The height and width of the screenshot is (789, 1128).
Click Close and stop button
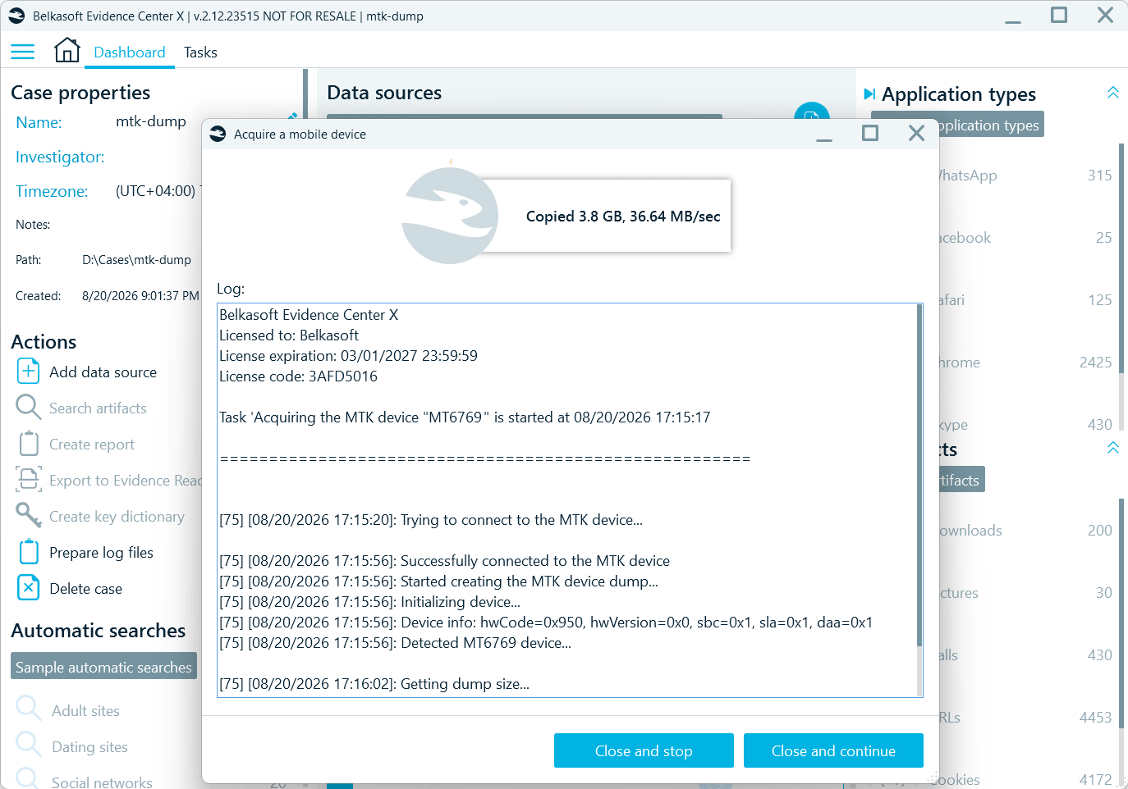pyautogui.click(x=644, y=750)
